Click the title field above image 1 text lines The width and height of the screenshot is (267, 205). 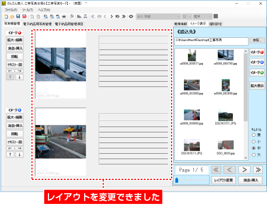pos(133,40)
